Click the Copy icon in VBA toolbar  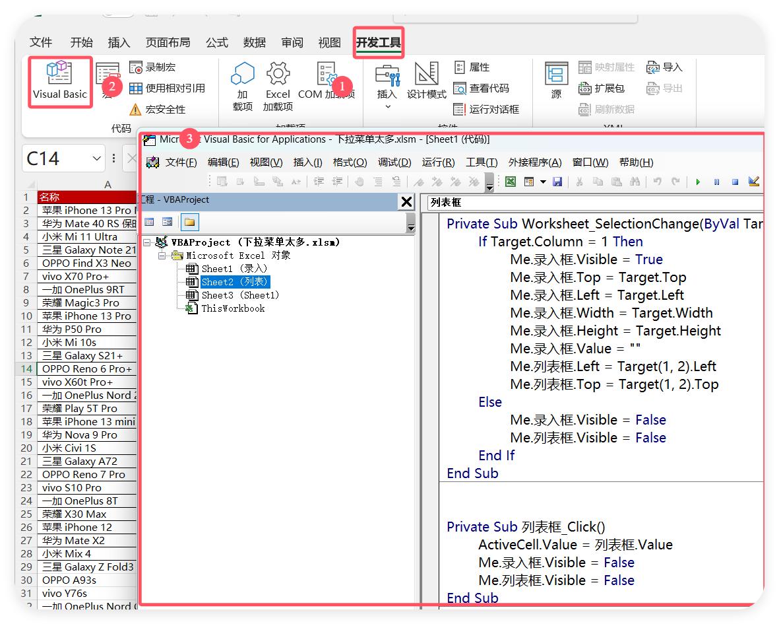tap(598, 182)
